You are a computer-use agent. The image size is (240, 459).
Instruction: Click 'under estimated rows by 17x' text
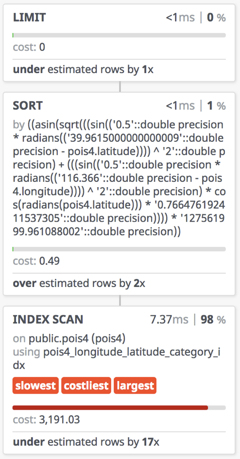[x=86, y=442]
